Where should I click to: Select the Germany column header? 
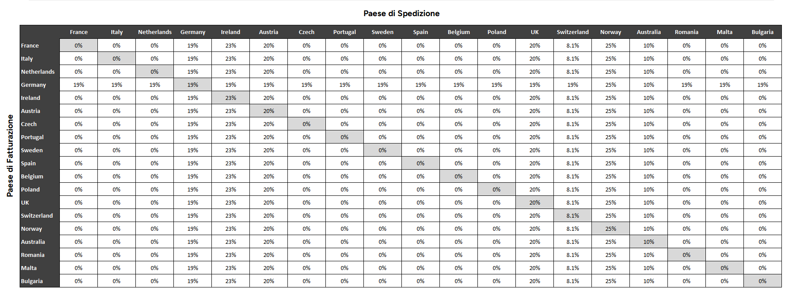pos(193,32)
